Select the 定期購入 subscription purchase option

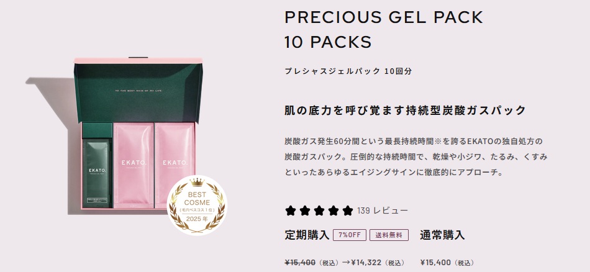point(307,235)
